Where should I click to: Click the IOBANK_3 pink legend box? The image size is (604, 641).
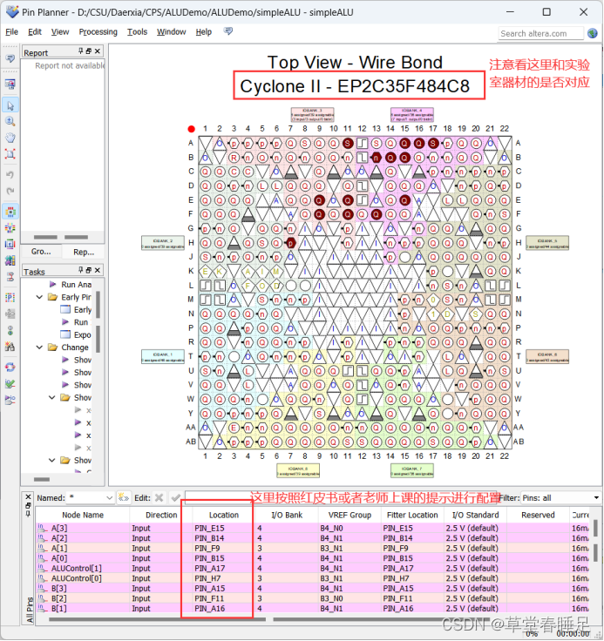(x=312, y=115)
